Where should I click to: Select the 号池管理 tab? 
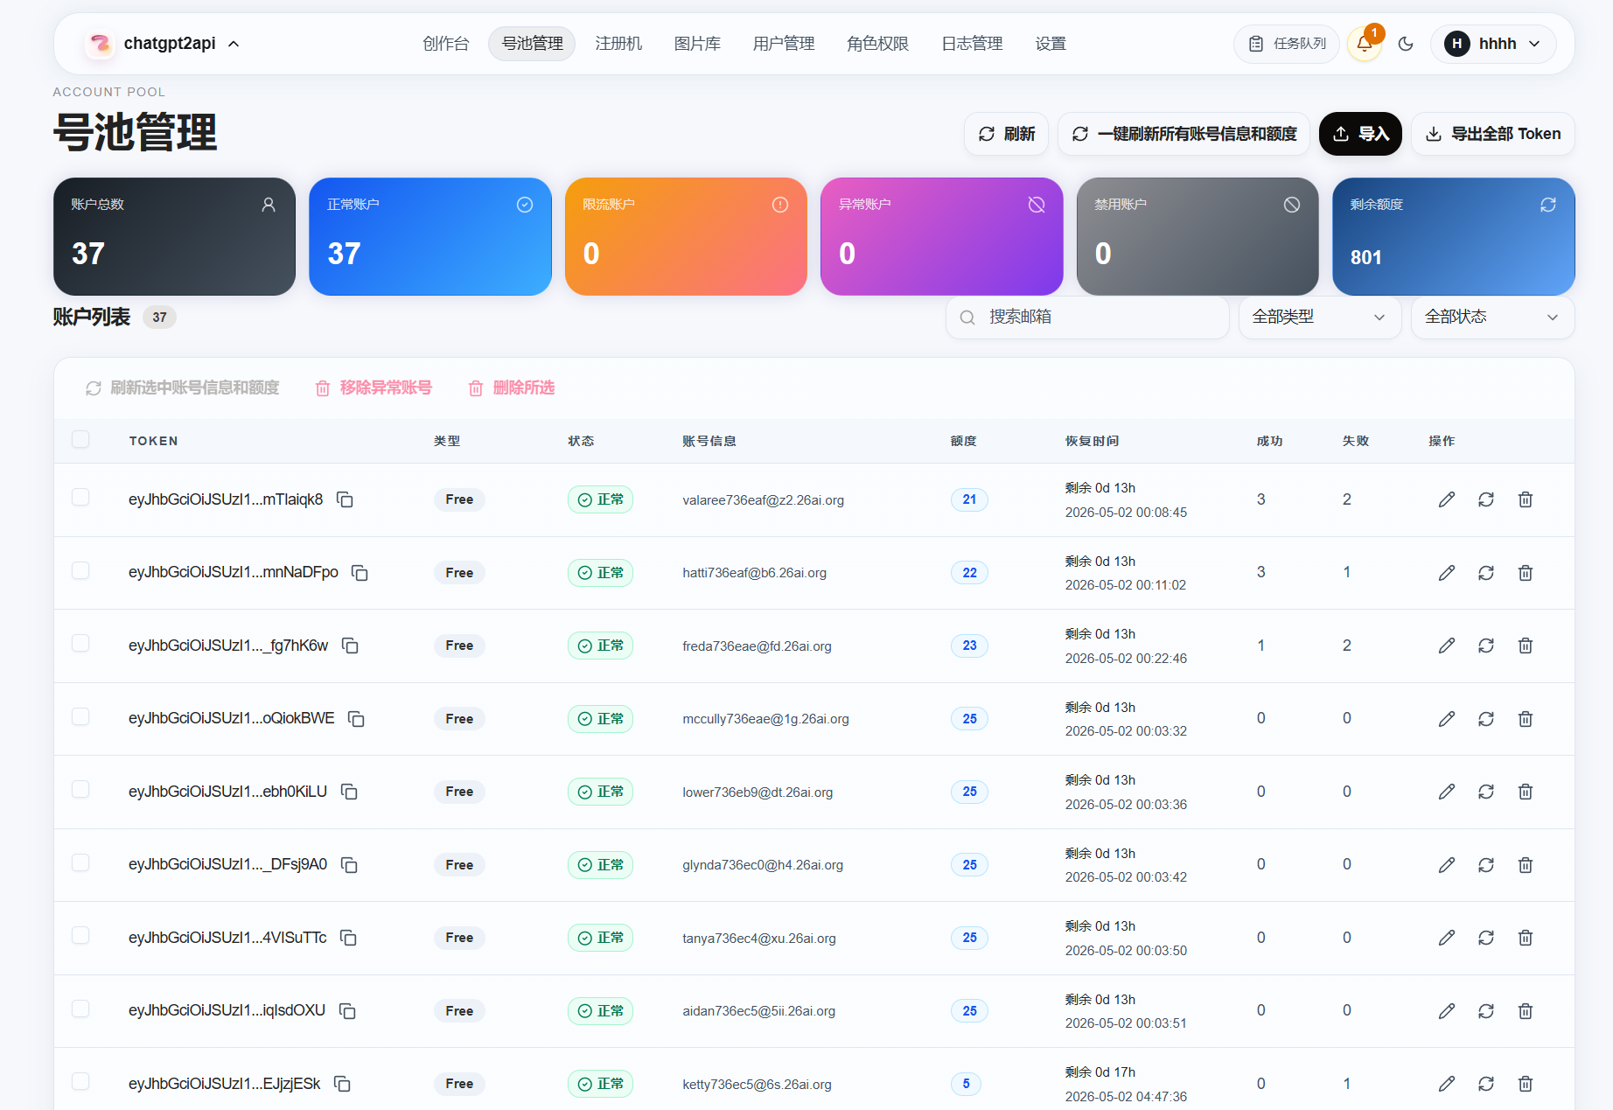coord(532,44)
